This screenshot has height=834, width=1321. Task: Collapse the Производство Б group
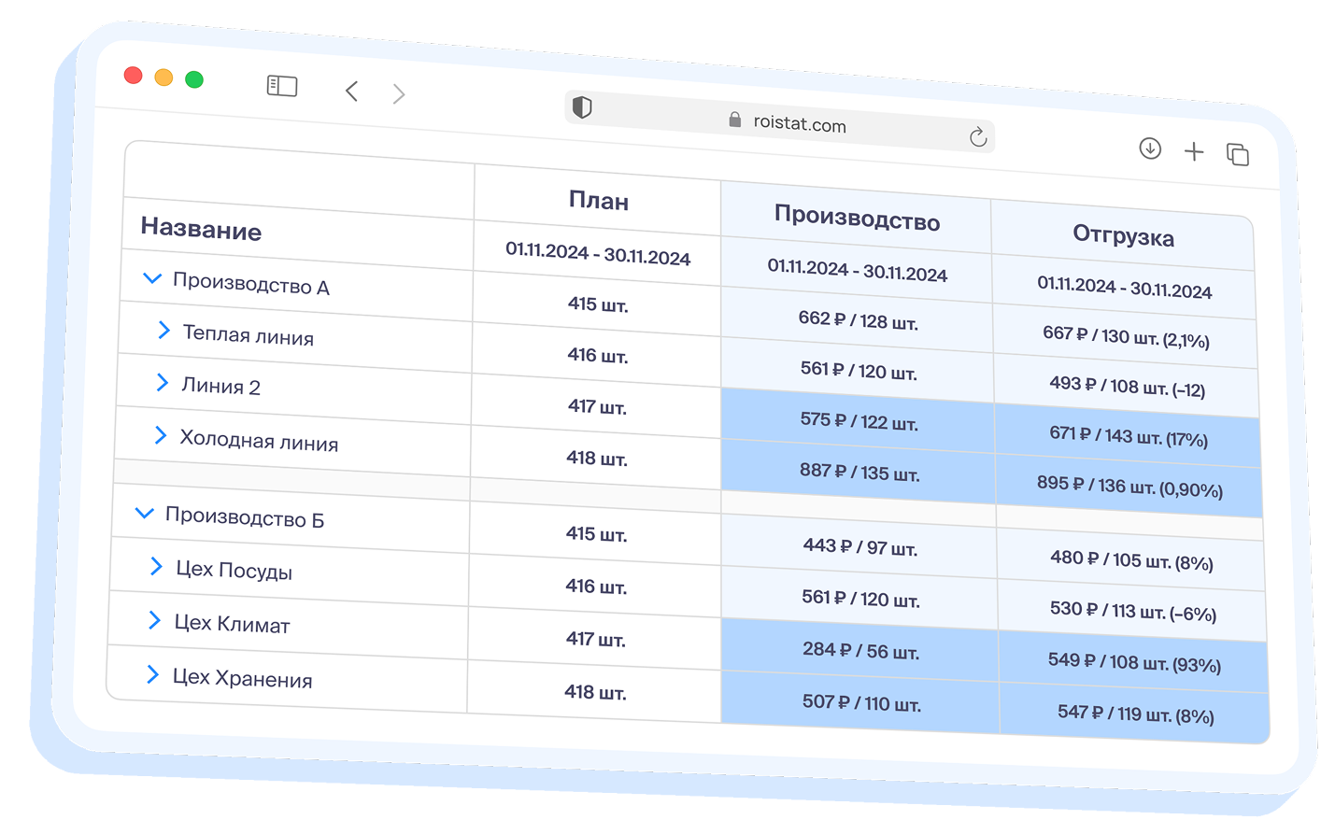[x=145, y=513]
